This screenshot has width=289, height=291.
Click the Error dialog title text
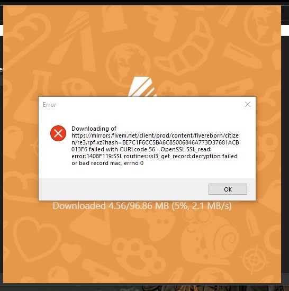pyautogui.click(x=49, y=105)
